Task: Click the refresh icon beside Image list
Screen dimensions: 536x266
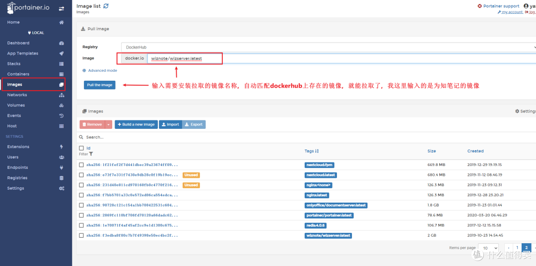Action: (106, 6)
